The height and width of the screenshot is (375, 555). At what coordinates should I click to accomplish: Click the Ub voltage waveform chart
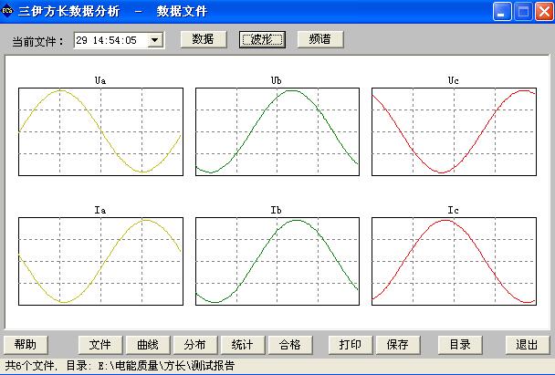pyautogui.click(x=277, y=131)
